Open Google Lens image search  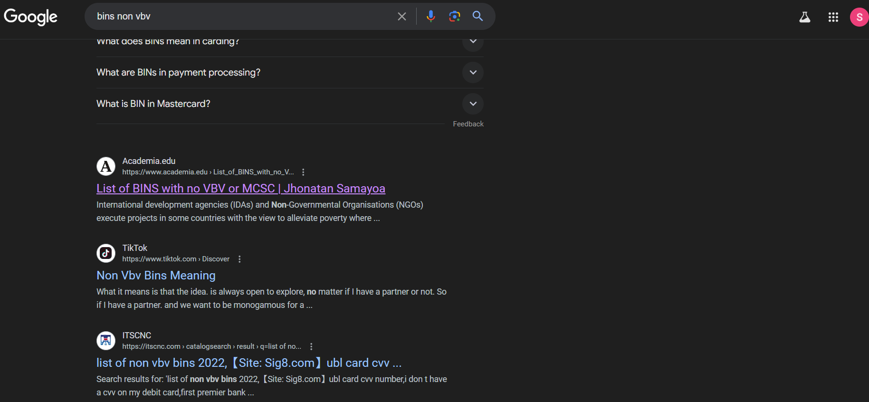tap(454, 17)
